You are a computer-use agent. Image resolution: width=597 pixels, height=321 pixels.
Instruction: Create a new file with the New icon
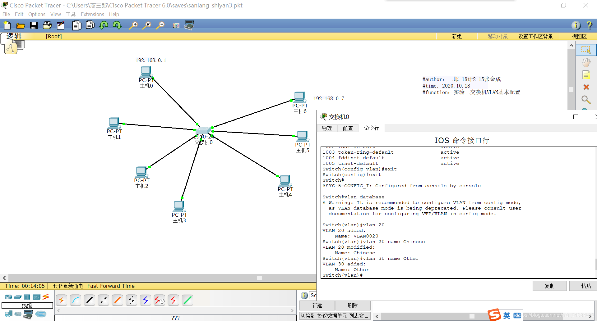coord(7,25)
